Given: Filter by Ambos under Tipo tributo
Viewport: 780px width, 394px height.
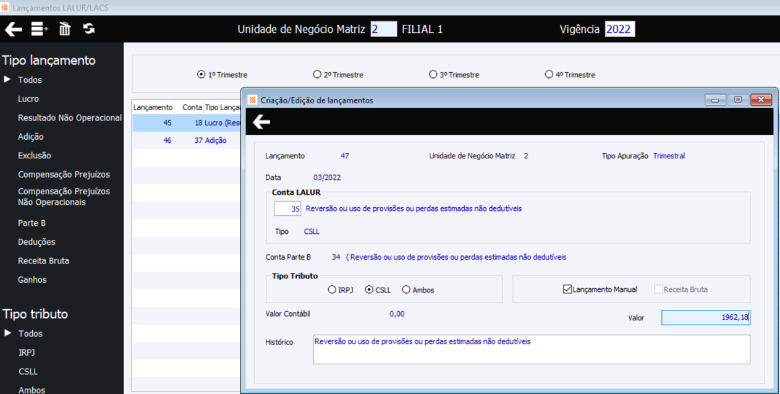Looking at the screenshot, I should pos(32,390).
